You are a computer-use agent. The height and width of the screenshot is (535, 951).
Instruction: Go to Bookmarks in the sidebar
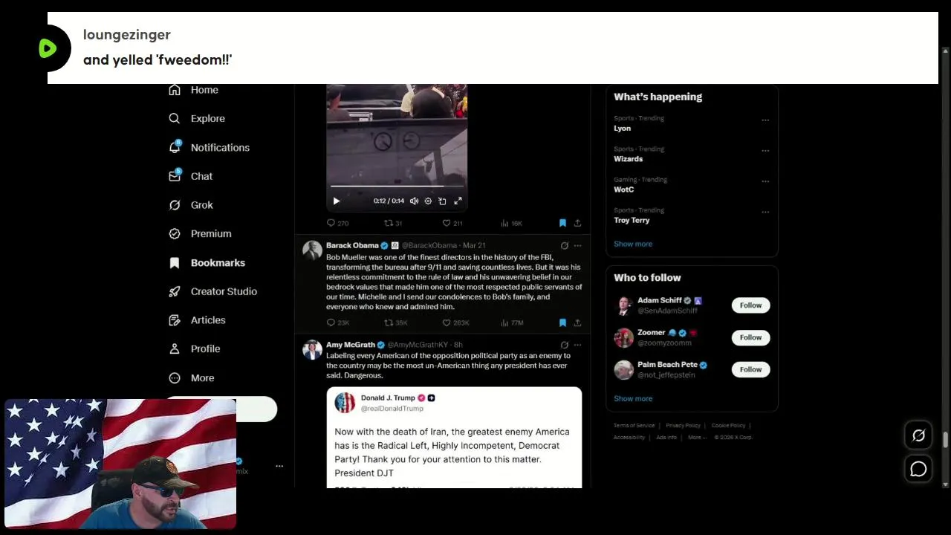(207, 262)
